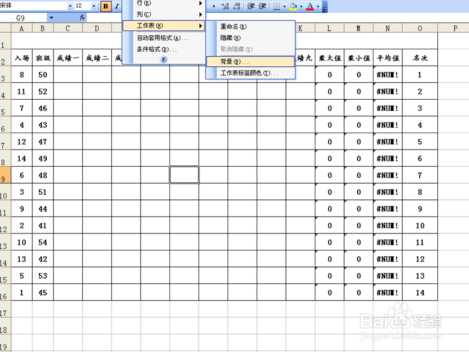
Task: Click rank cell with value 7
Action: pos(420,175)
